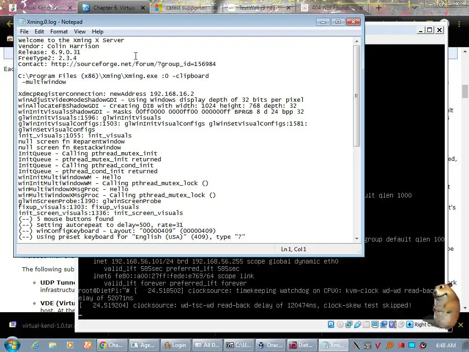The image size is (469, 352).
Task: Click the '(--) 5 mouse buttons found' line
Action: [66, 219]
